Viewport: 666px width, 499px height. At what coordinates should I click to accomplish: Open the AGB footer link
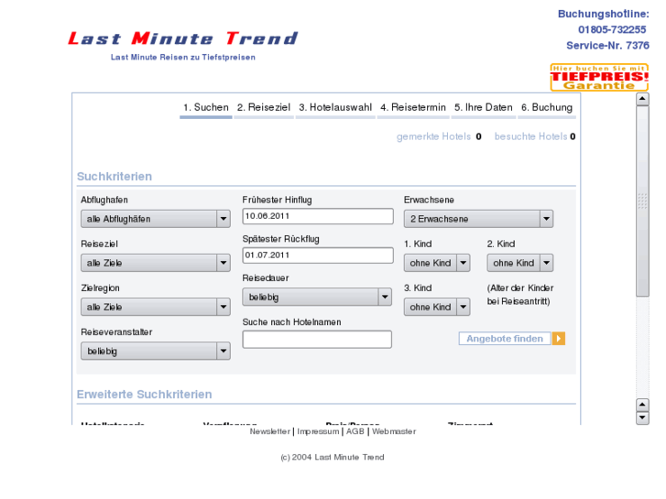pyautogui.click(x=355, y=431)
